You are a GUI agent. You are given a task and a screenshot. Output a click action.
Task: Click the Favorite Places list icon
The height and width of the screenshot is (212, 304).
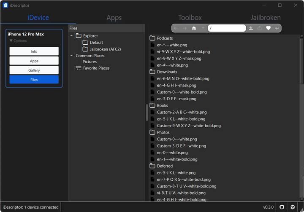(x=79, y=68)
